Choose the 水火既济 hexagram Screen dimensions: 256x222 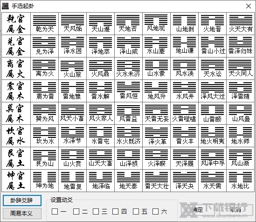coord(128,136)
